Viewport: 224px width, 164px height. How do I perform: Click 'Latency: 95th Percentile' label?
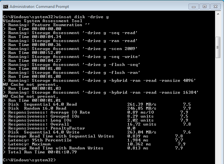click(40, 140)
